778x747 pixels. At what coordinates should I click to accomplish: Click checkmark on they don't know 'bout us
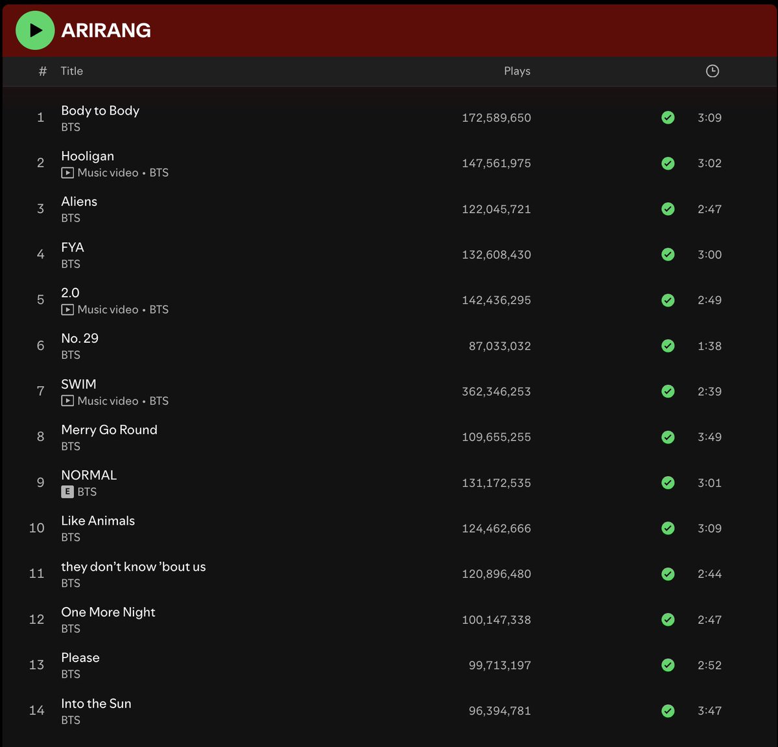(x=668, y=574)
